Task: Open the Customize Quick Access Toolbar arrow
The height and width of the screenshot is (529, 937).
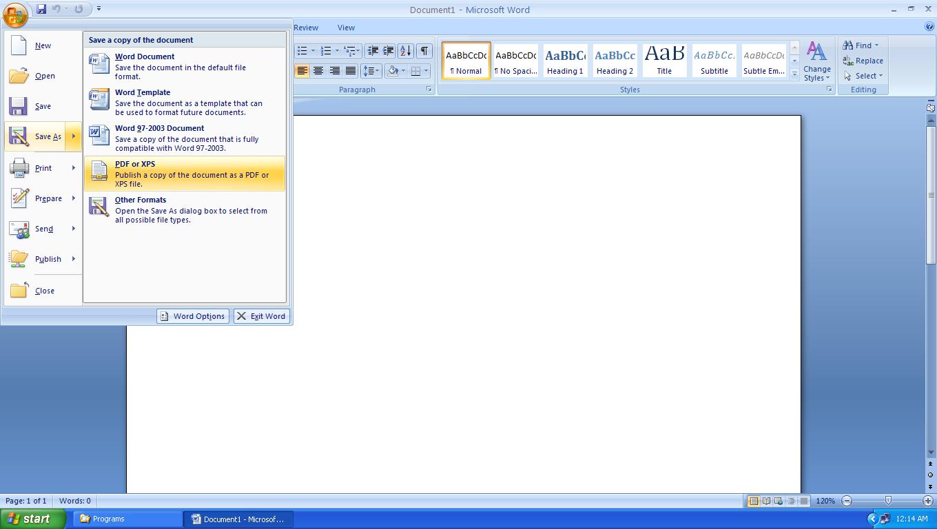Action: click(99, 9)
